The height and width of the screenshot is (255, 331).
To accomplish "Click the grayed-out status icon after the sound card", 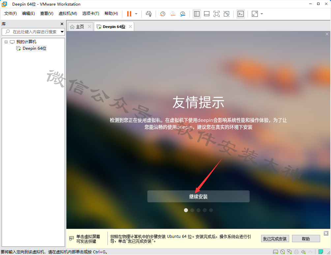I will tap(310, 252).
